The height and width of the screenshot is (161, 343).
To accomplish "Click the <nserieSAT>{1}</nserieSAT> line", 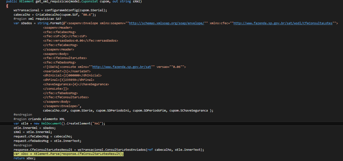I will pos(67,71).
